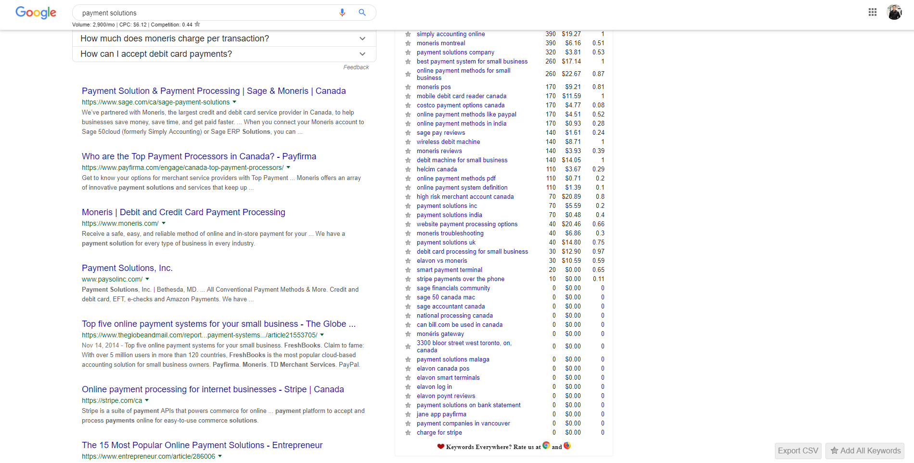Open The Globe top five payment systems result

point(219,324)
